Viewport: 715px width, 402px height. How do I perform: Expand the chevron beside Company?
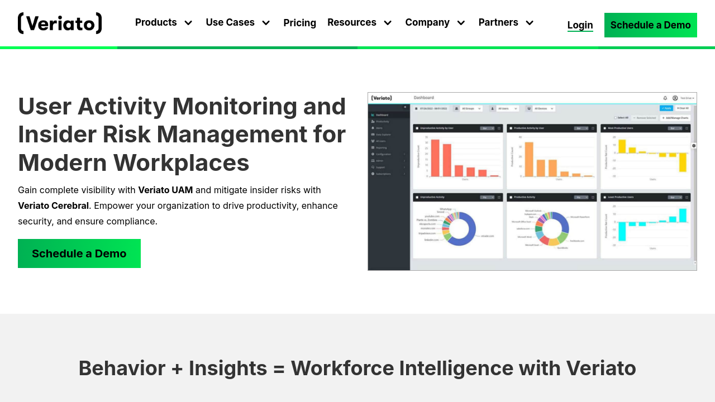(x=461, y=23)
